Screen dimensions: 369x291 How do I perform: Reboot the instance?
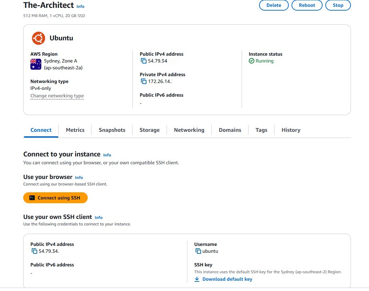307,5
